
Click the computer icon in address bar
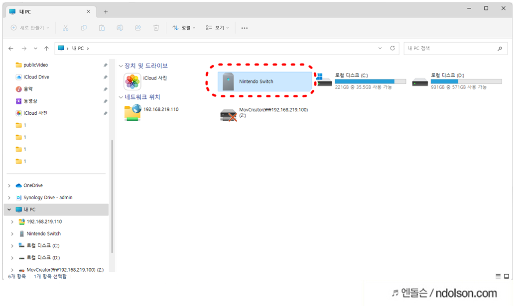coord(61,48)
